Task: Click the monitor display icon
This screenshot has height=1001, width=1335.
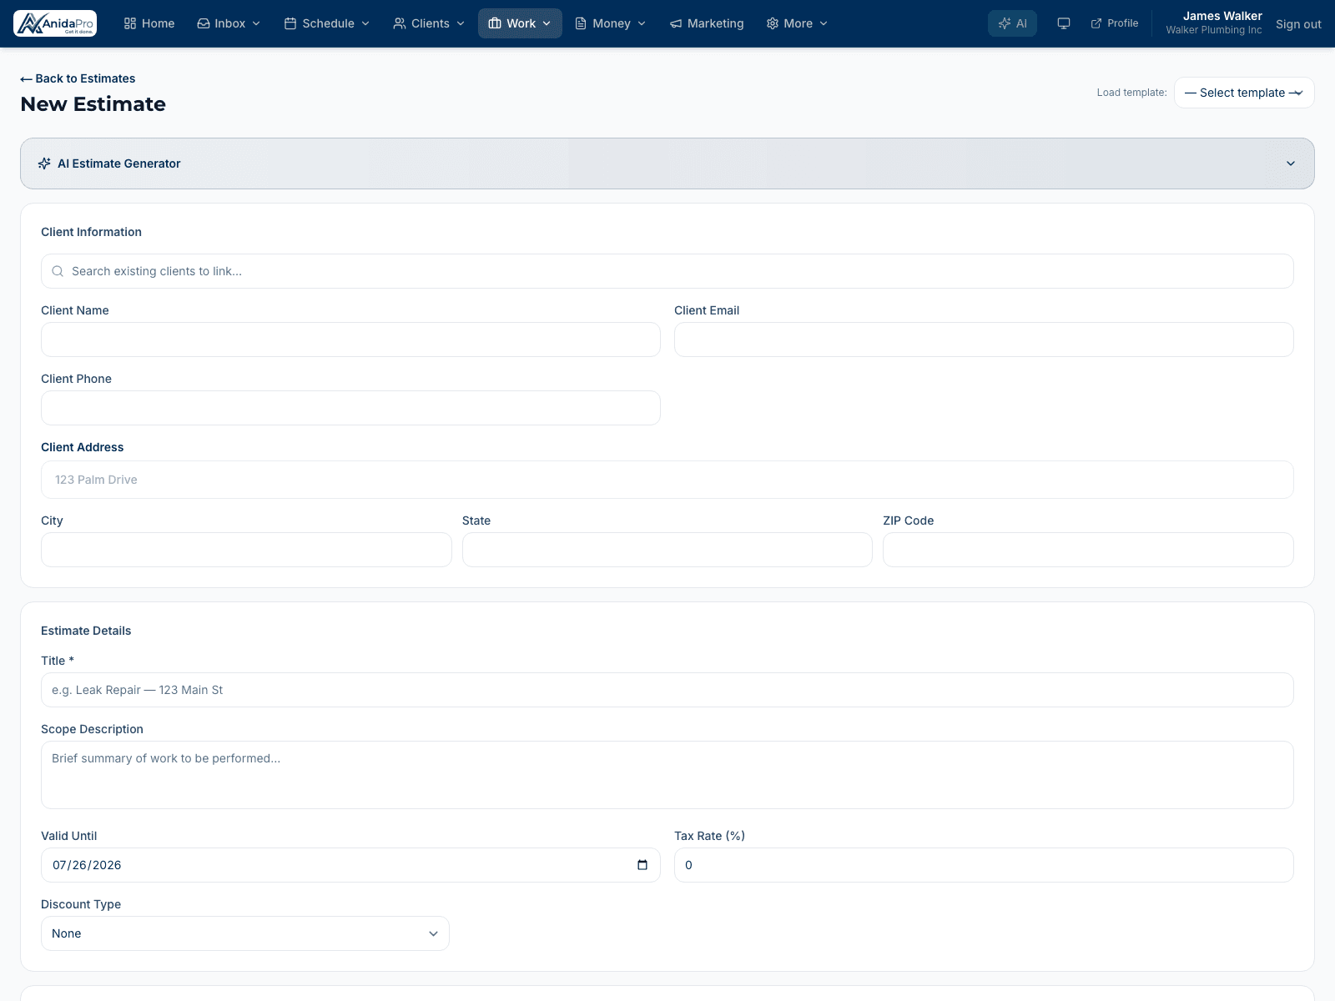Action: [x=1064, y=23]
